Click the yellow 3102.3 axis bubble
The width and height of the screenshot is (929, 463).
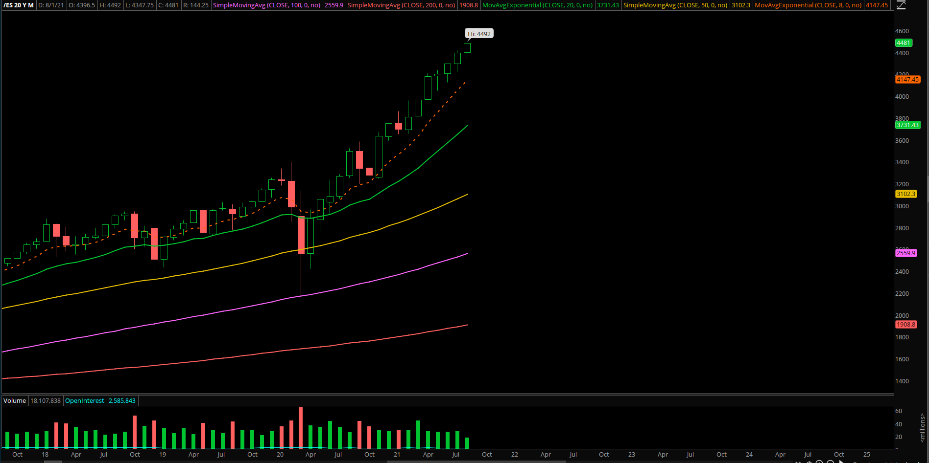[905, 194]
